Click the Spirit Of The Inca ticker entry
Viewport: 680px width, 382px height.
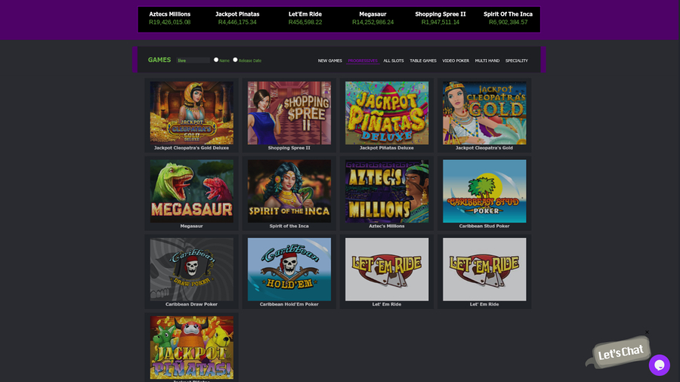pos(508,18)
